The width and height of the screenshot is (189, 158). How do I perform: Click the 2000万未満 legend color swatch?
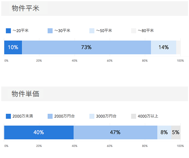9,116
